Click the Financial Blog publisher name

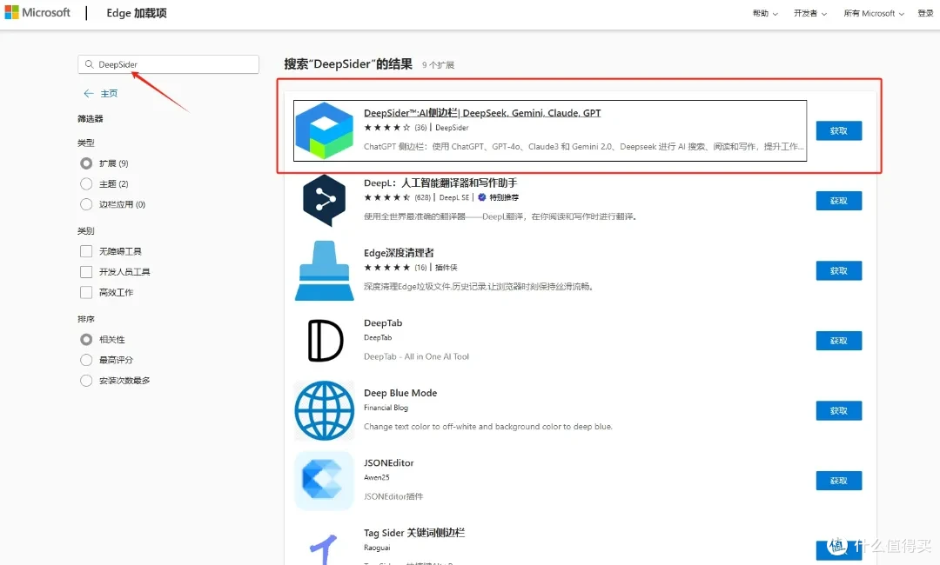click(386, 408)
